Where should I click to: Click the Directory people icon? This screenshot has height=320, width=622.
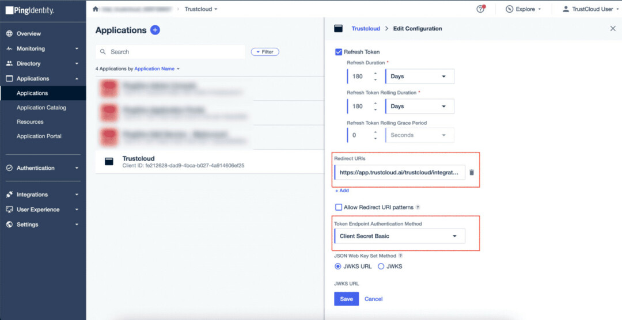tap(10, 63)
